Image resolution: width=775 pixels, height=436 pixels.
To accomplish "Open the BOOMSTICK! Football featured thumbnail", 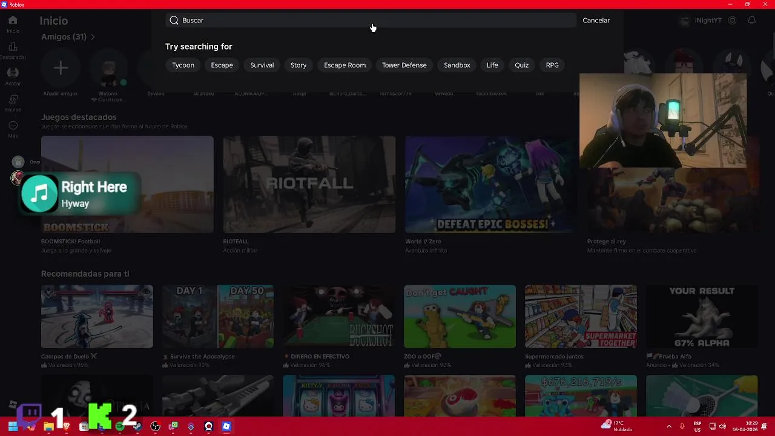I will click(127, 184).
